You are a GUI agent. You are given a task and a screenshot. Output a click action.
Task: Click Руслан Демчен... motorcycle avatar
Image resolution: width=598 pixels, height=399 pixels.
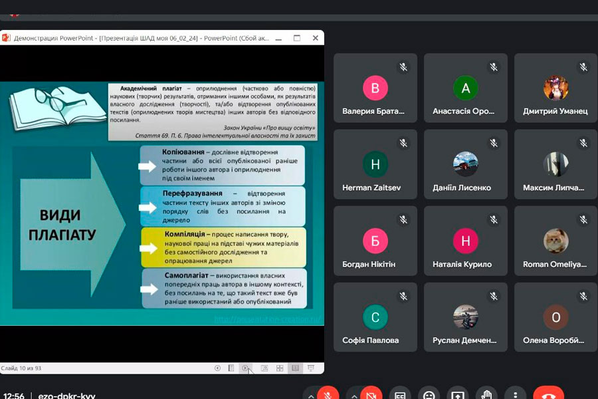[x=466, y=317]
